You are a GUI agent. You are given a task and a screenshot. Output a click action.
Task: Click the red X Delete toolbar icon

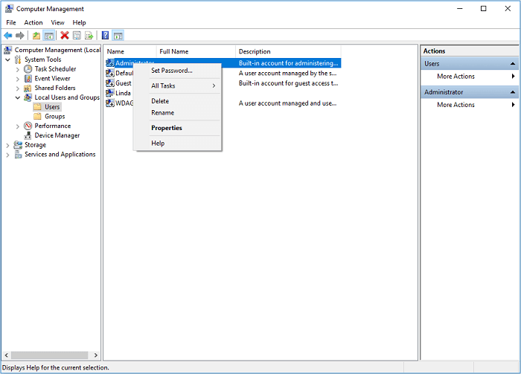pyautogui.click(x=65, y=35)
